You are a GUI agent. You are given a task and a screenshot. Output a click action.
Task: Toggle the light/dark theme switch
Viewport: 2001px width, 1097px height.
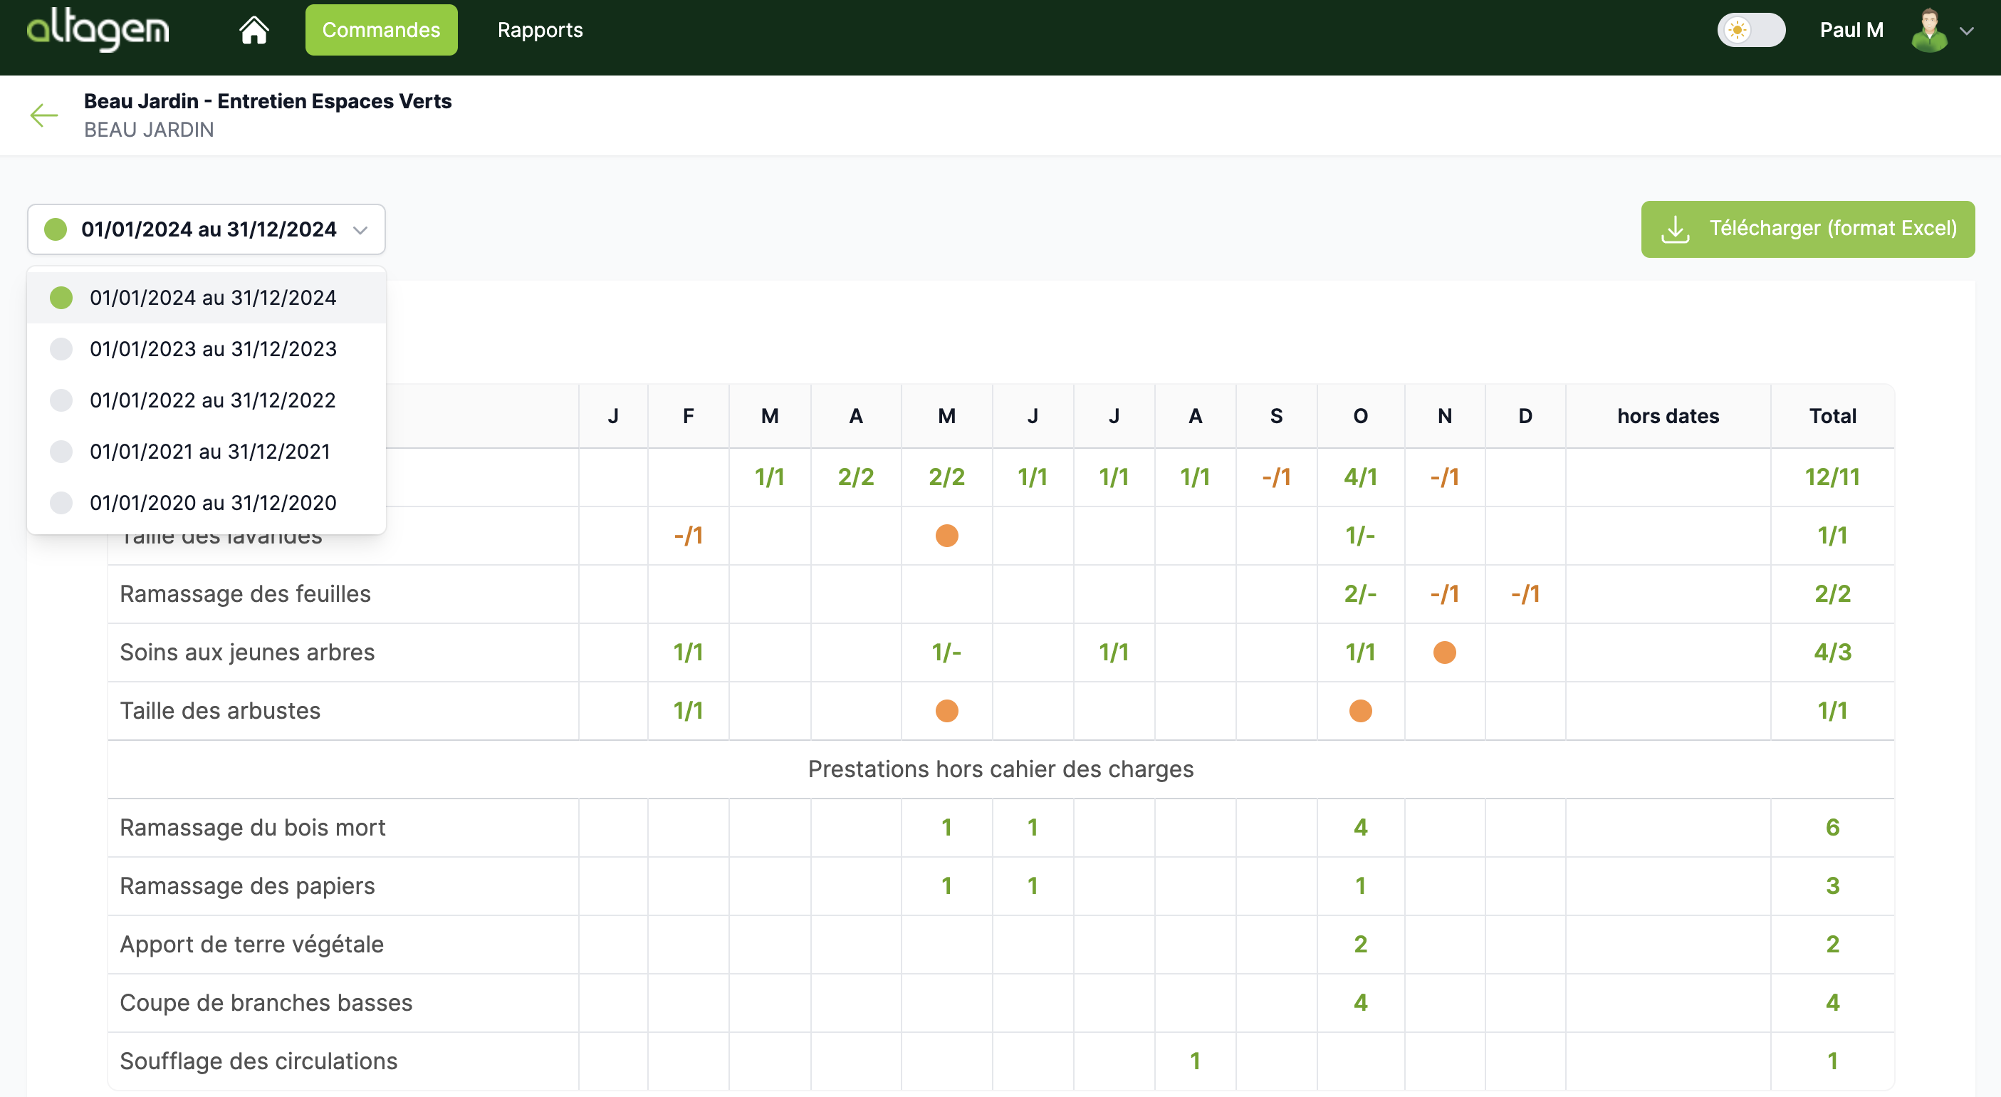coord(1751,31)
